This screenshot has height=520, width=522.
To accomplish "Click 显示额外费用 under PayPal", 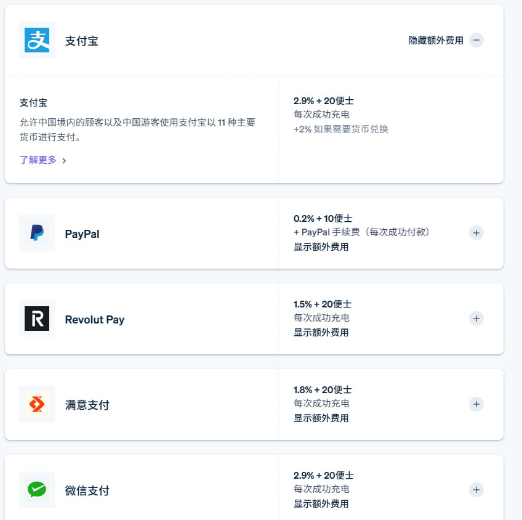I will click(x=321, y=247).
